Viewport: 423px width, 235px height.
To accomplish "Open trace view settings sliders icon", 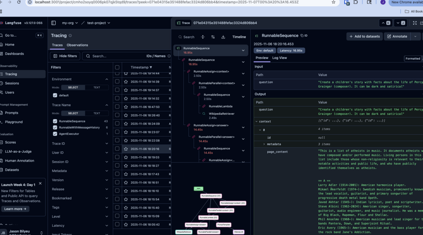I will click(x=213, y=37).
